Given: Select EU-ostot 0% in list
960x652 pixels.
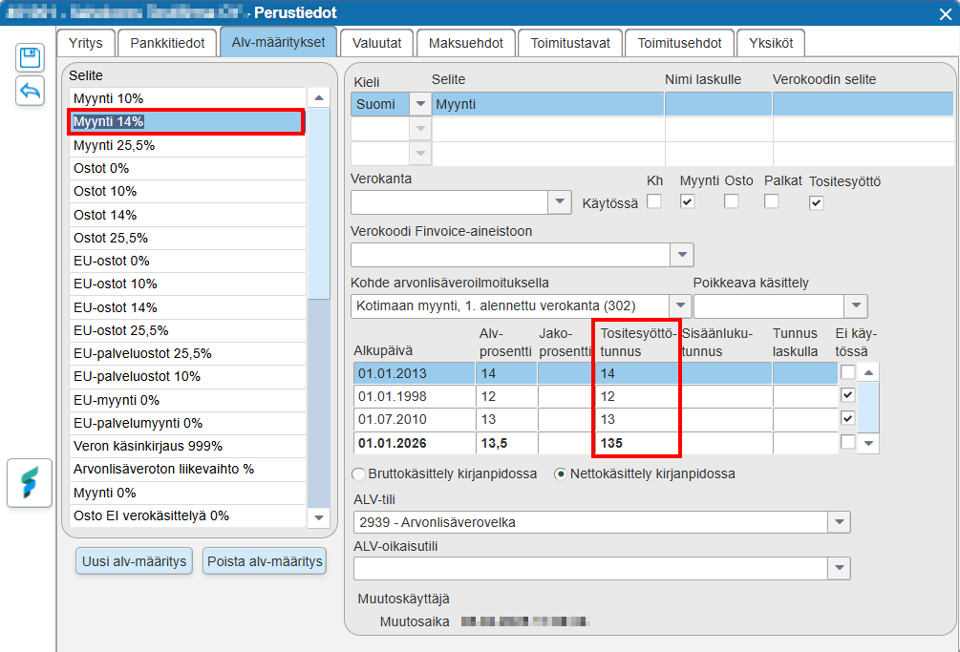Looking at the screenshot, I should click(187, 261).
